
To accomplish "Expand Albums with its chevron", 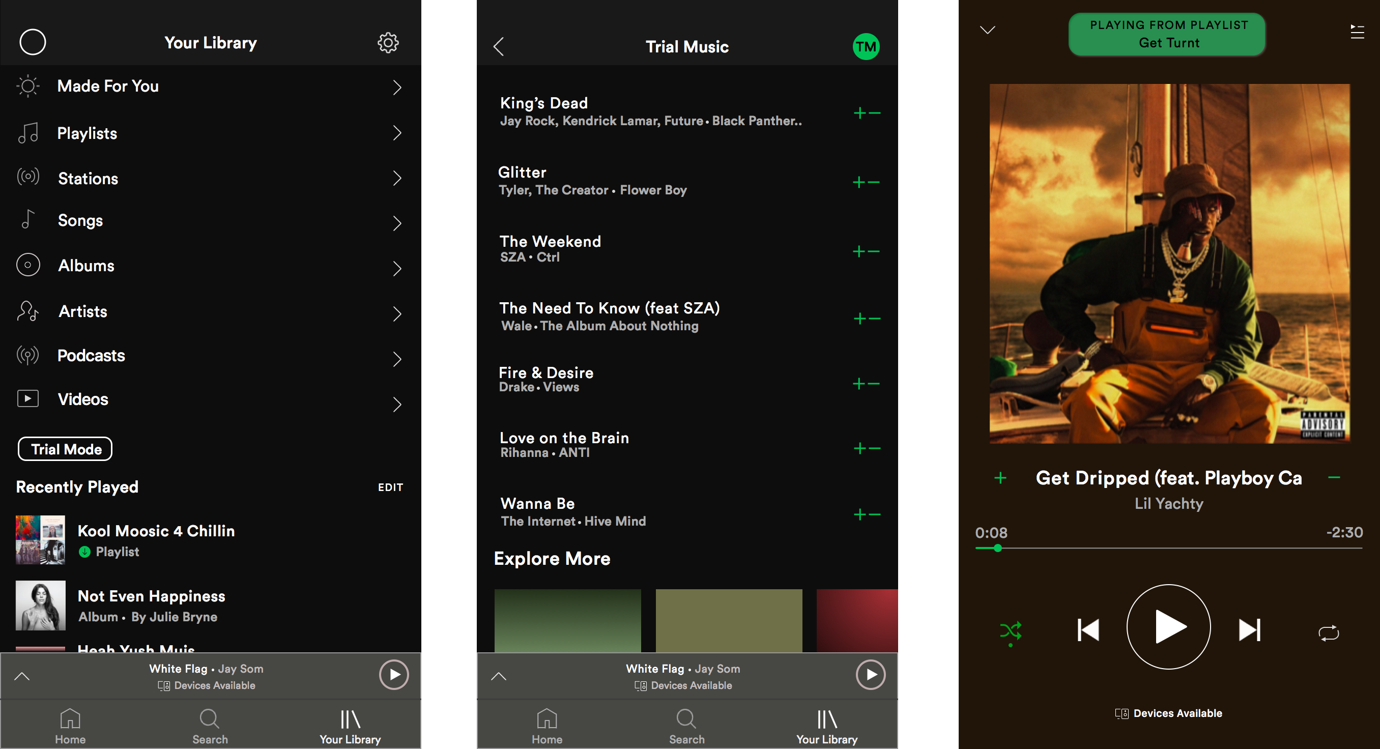I will (x=397, y=269).
